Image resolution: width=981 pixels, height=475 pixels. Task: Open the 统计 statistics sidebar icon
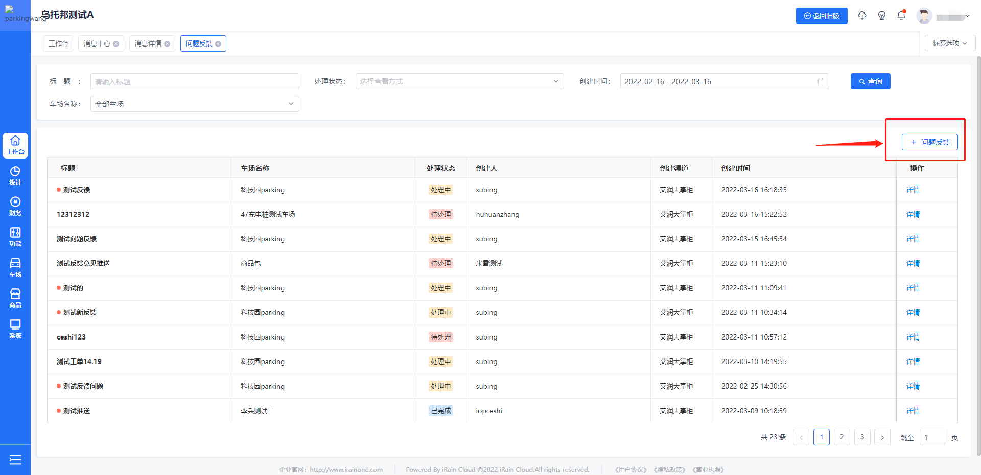(15, 175)
